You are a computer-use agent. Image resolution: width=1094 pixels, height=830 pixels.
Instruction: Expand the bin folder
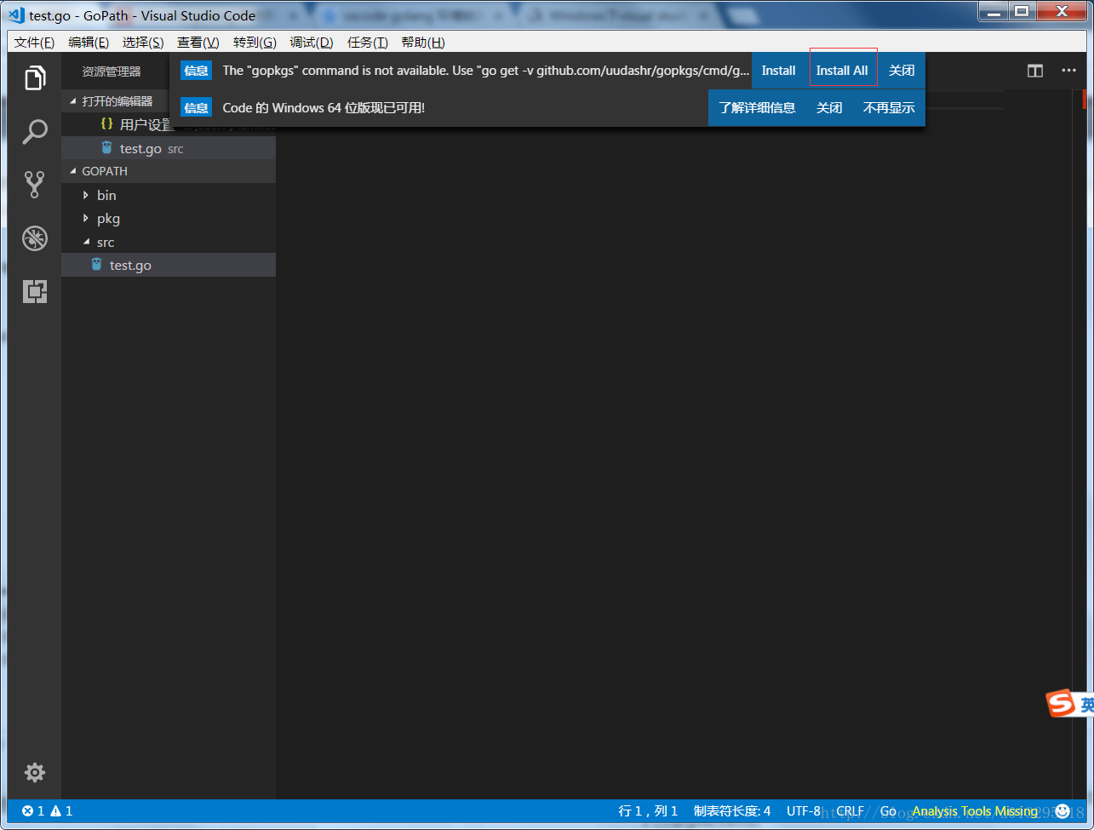tap(85, 195)
